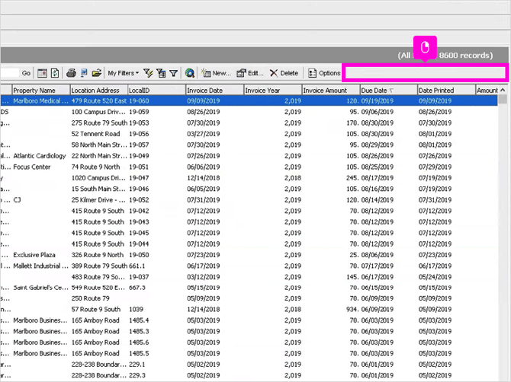The width and height of the screenshot is (511, 382).
Task: Sort by Invoice Date column header
Action: pyautogui.click(x=215, y=90)
